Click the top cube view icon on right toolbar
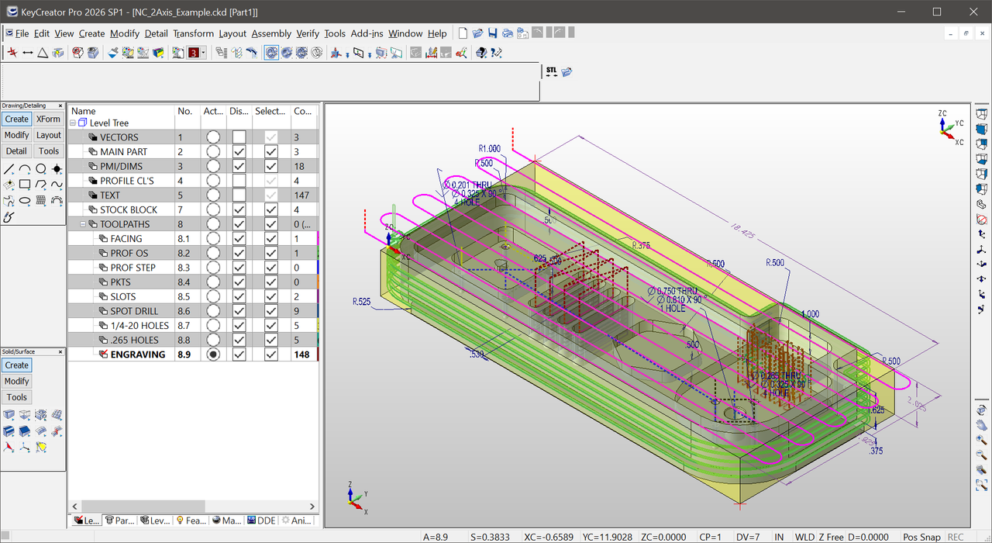 coord(981,114)
